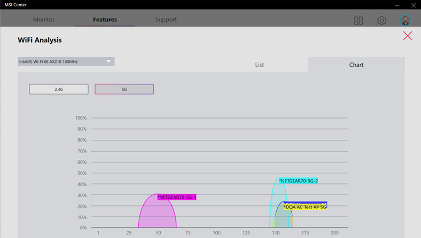Open the Support tab
Image resolution: width=421 pixels, height=238 pixels.
(166, 20)
